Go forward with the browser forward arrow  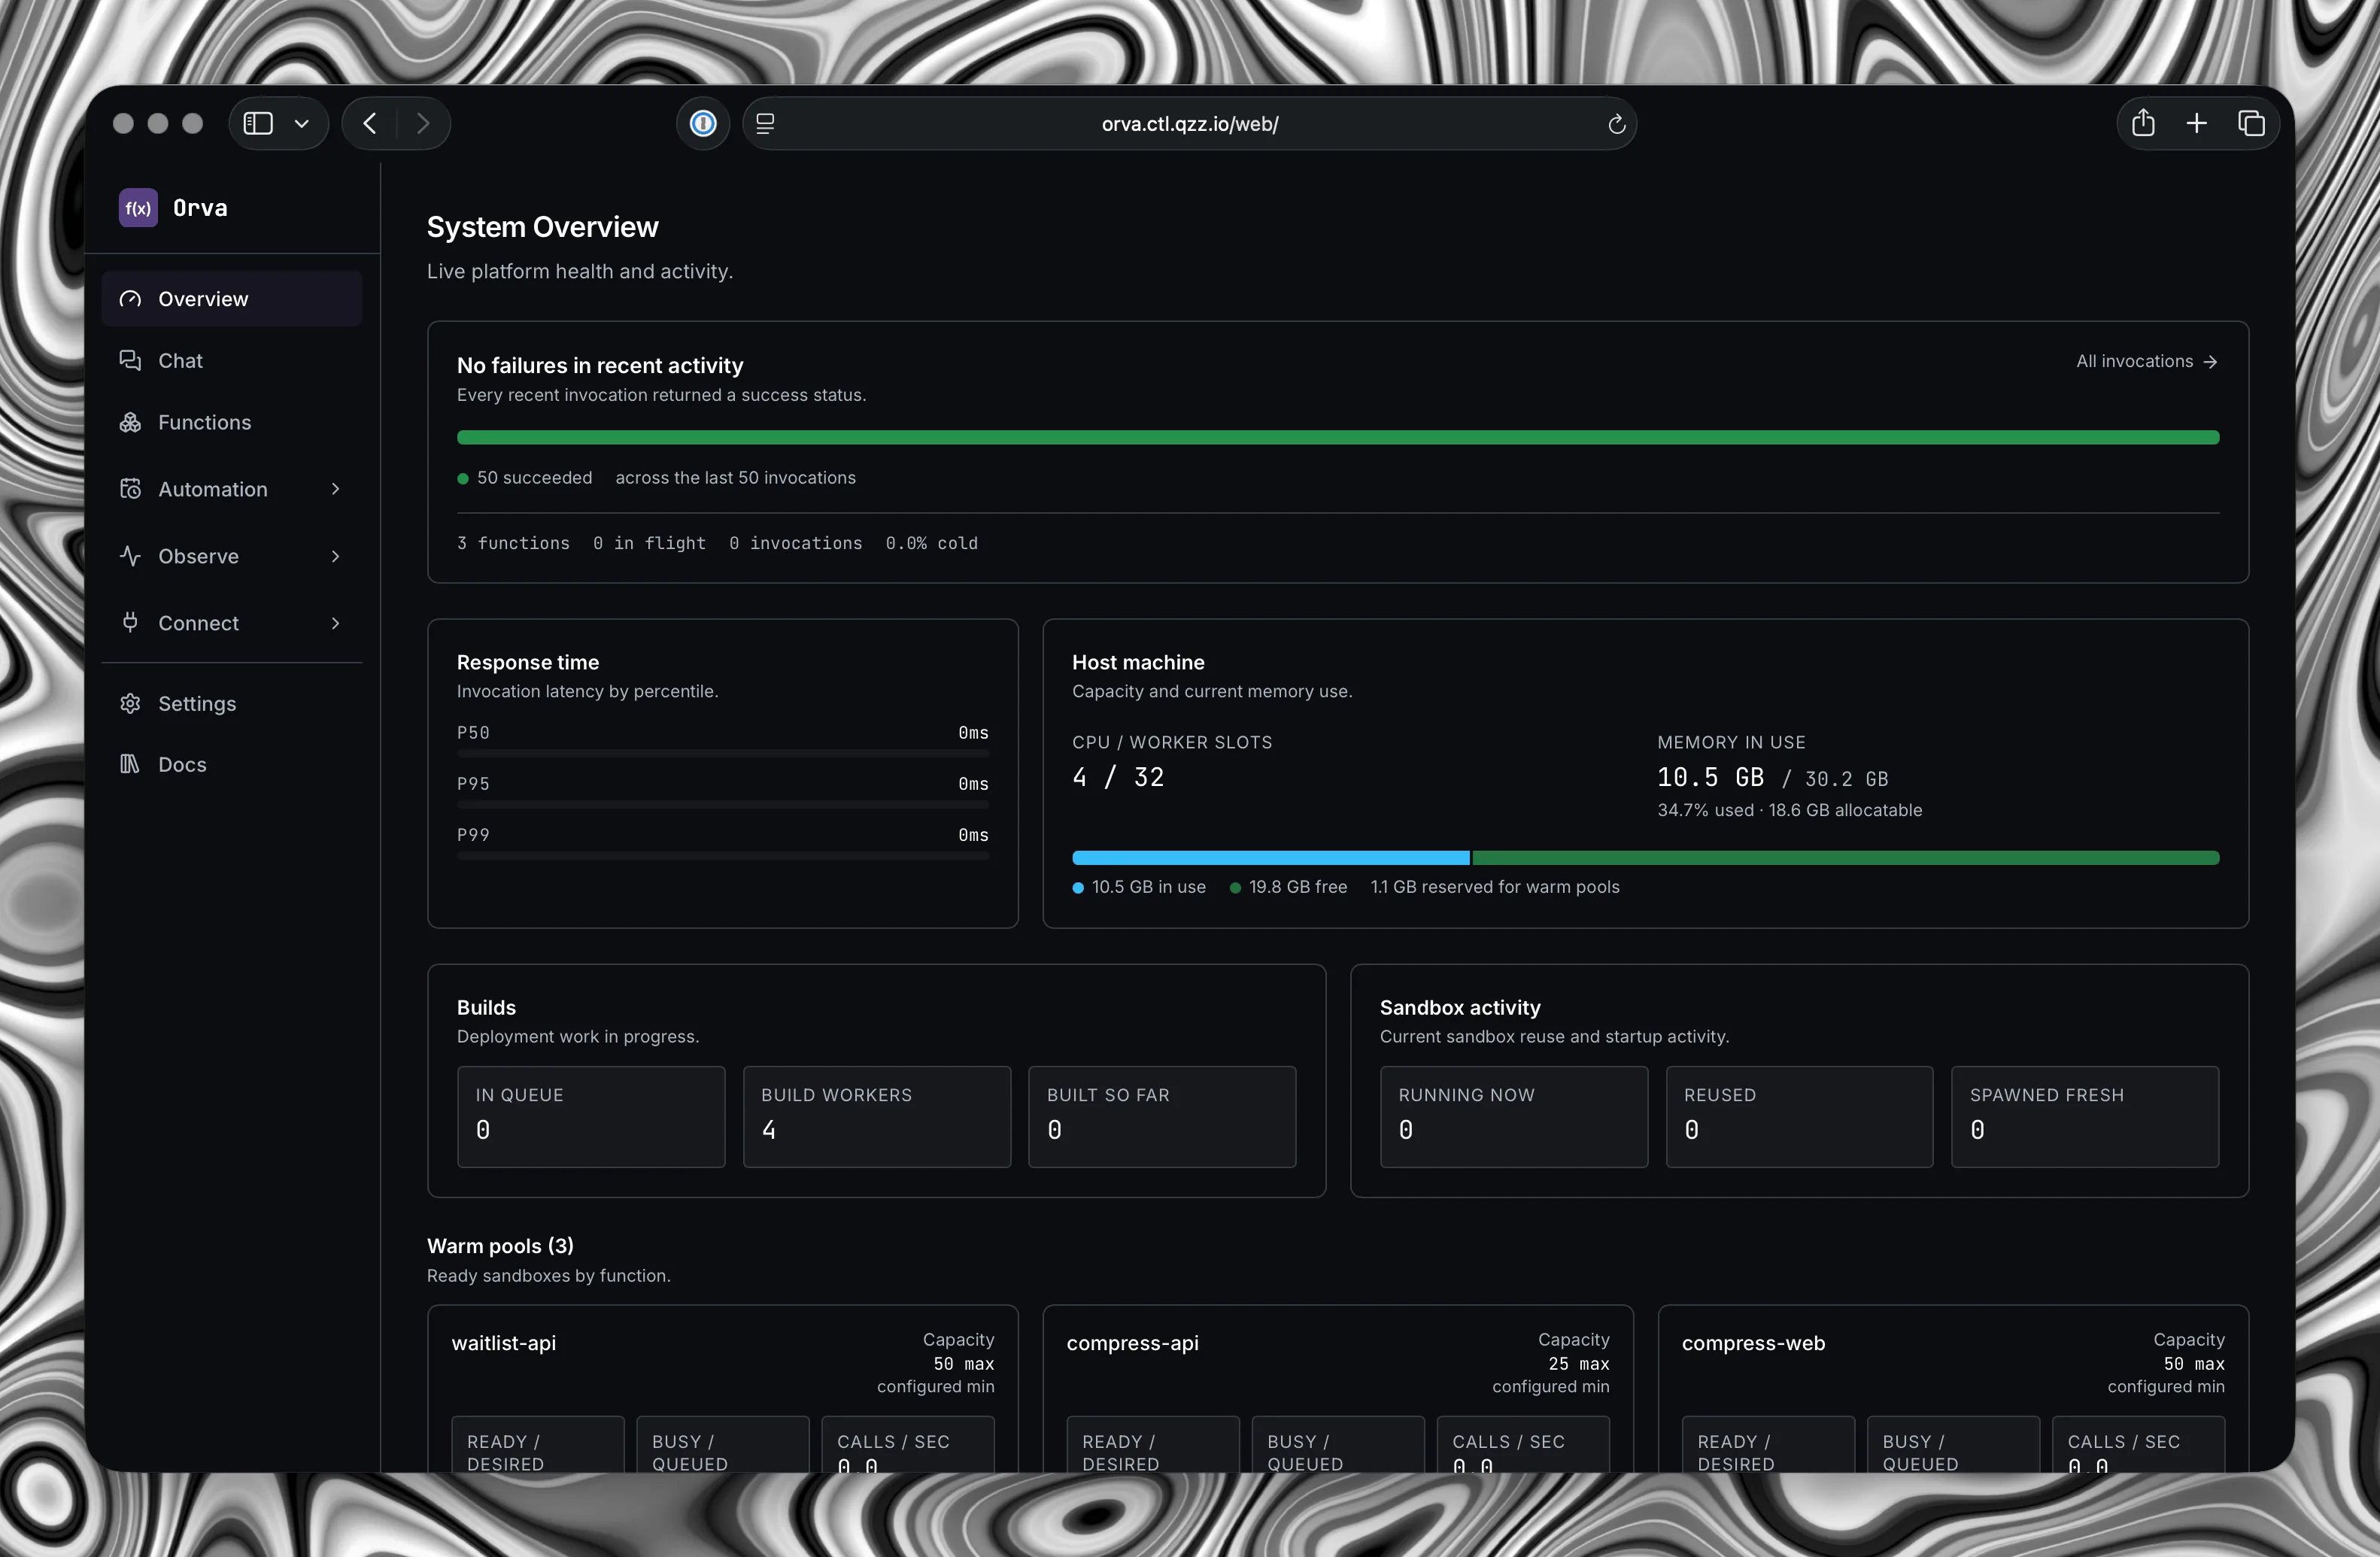click(423, 123)
